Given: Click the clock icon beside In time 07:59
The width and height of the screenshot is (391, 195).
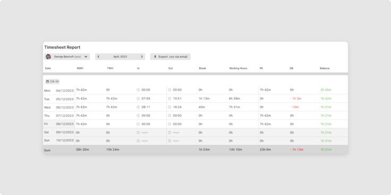Looking at the screenshot, I should pos(138,99).
